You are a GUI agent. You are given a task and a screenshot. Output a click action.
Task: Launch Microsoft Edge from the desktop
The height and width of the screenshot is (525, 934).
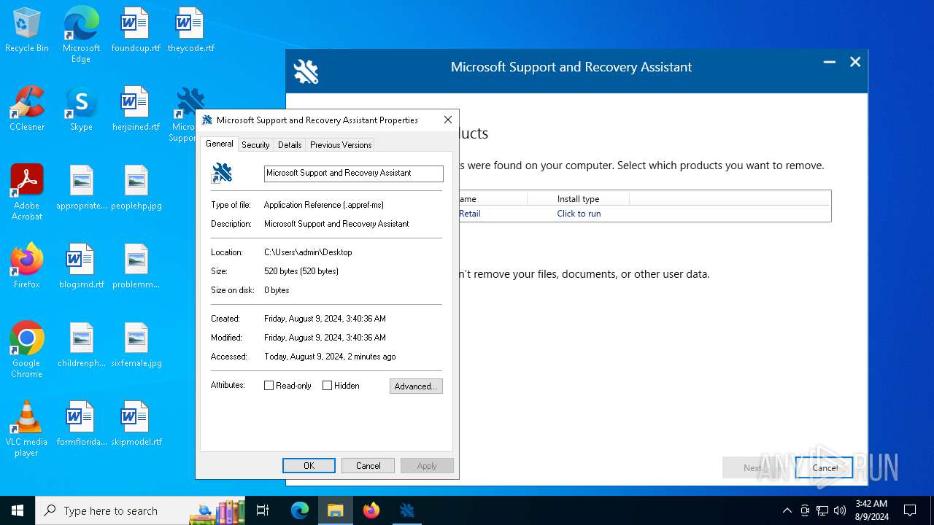[81, 35]
